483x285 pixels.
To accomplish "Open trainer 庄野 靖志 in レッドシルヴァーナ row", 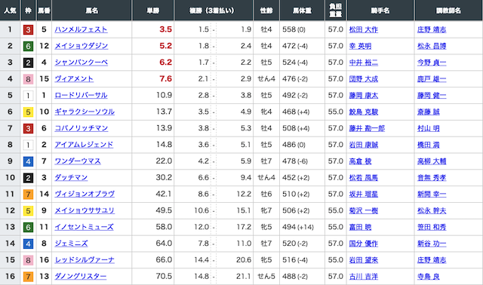I will 432,260.
